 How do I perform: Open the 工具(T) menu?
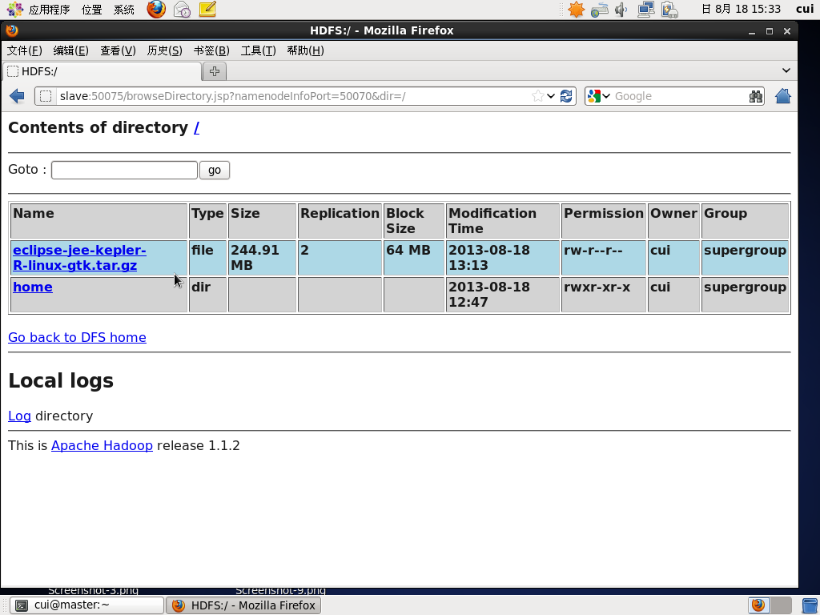[x=258, y=50]
